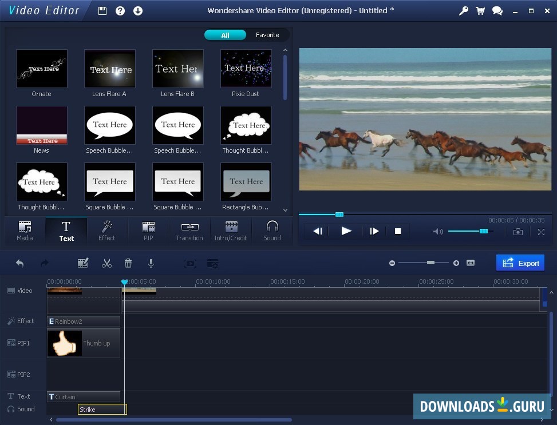Fit timeline to window with double-arrow icon
This screenshot has height=425, width=557.
pos(471,263)
